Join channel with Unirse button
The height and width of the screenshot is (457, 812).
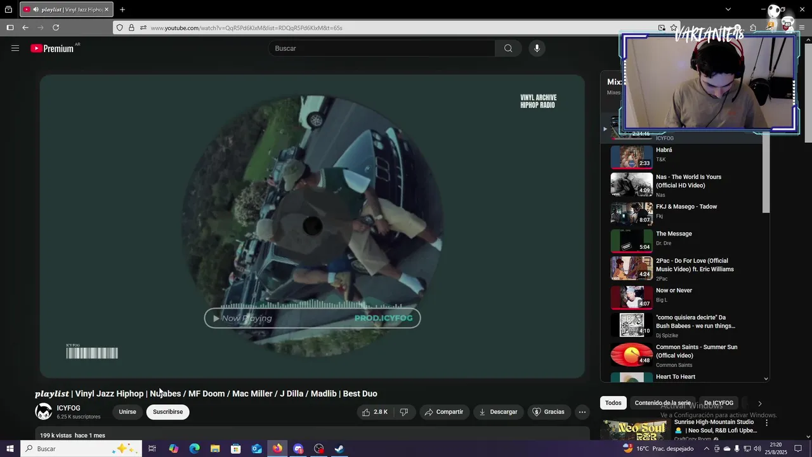[128, 412]
